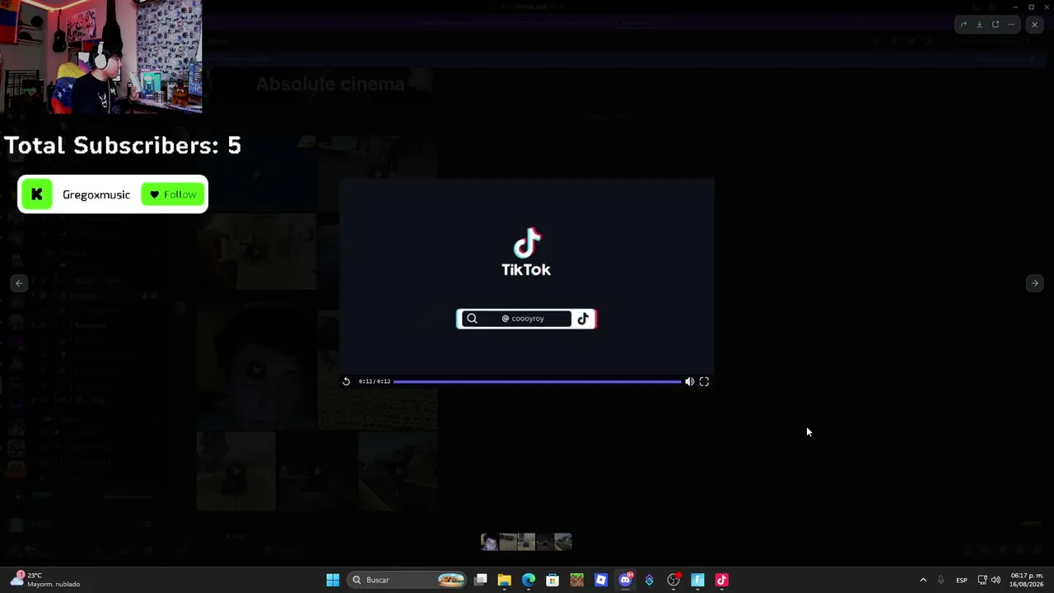Replay the video with the restart icon
The image size is (1054, 593).
(347, 381)
